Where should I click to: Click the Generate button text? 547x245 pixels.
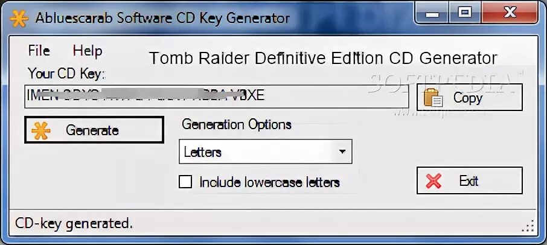click(x=92, y=130)
